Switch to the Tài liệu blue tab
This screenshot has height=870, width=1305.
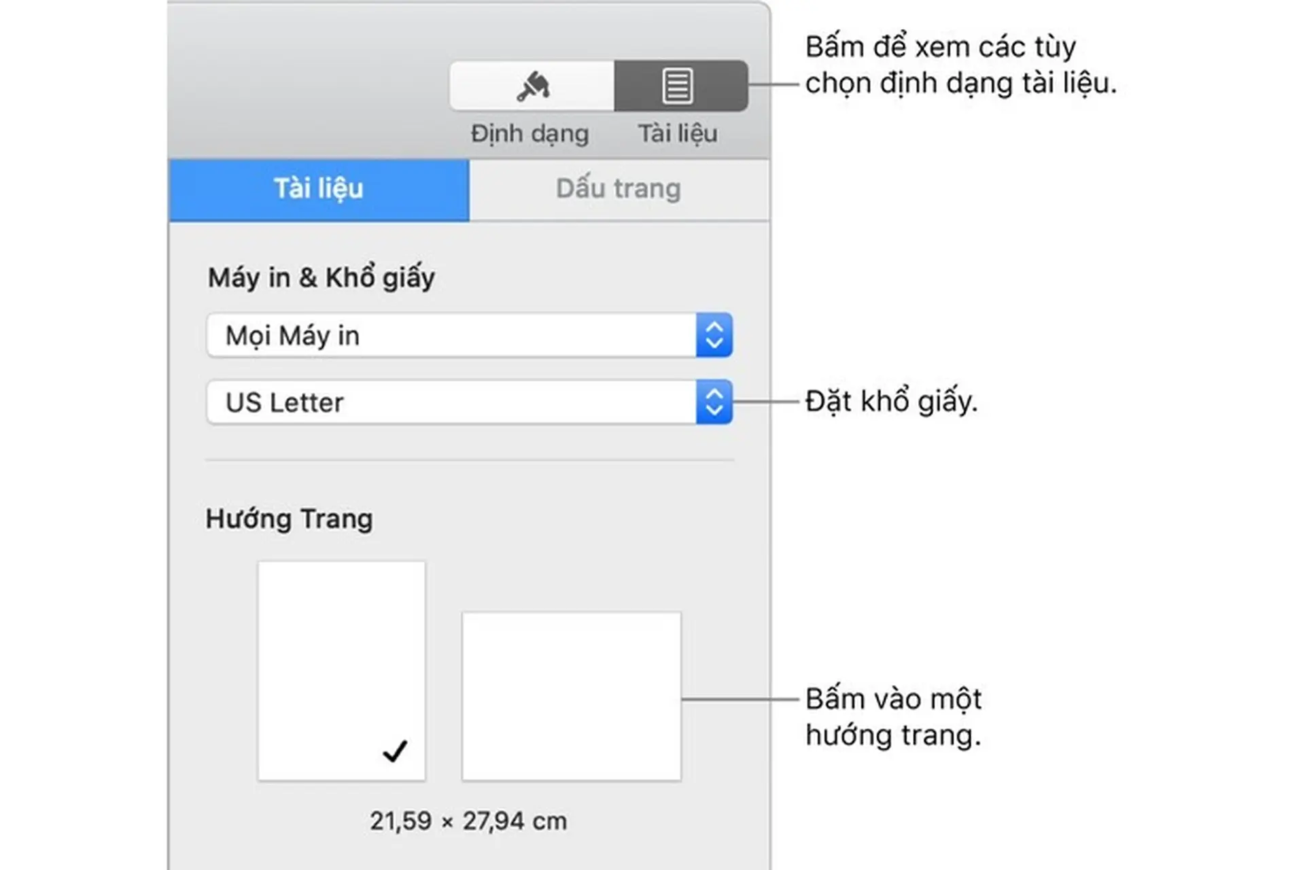tap(319, 190)
